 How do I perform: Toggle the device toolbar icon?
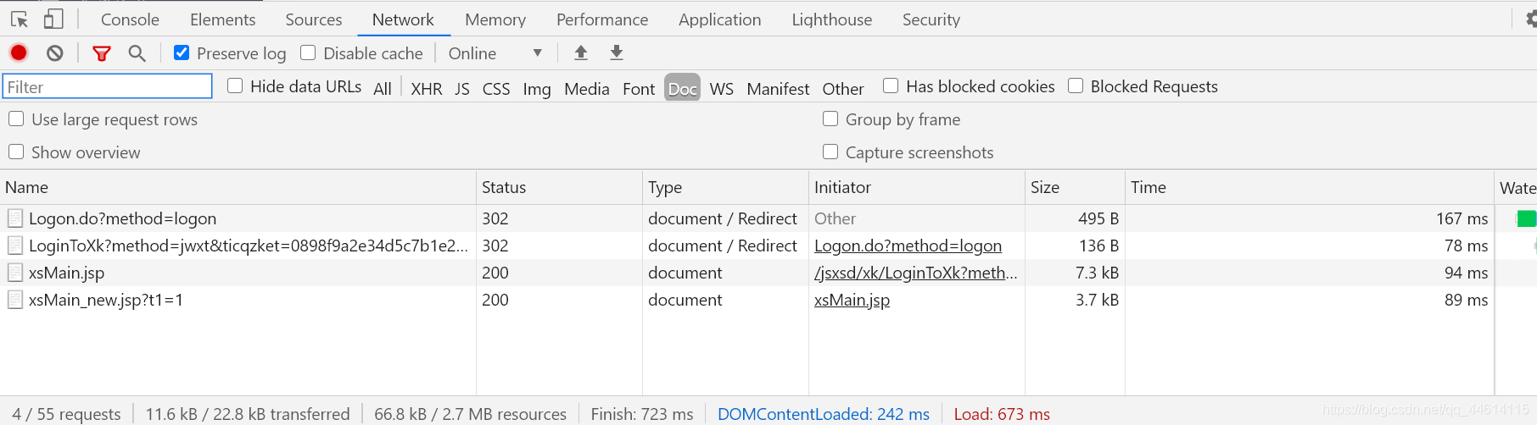pyautogui.click(x=53, y=19)
